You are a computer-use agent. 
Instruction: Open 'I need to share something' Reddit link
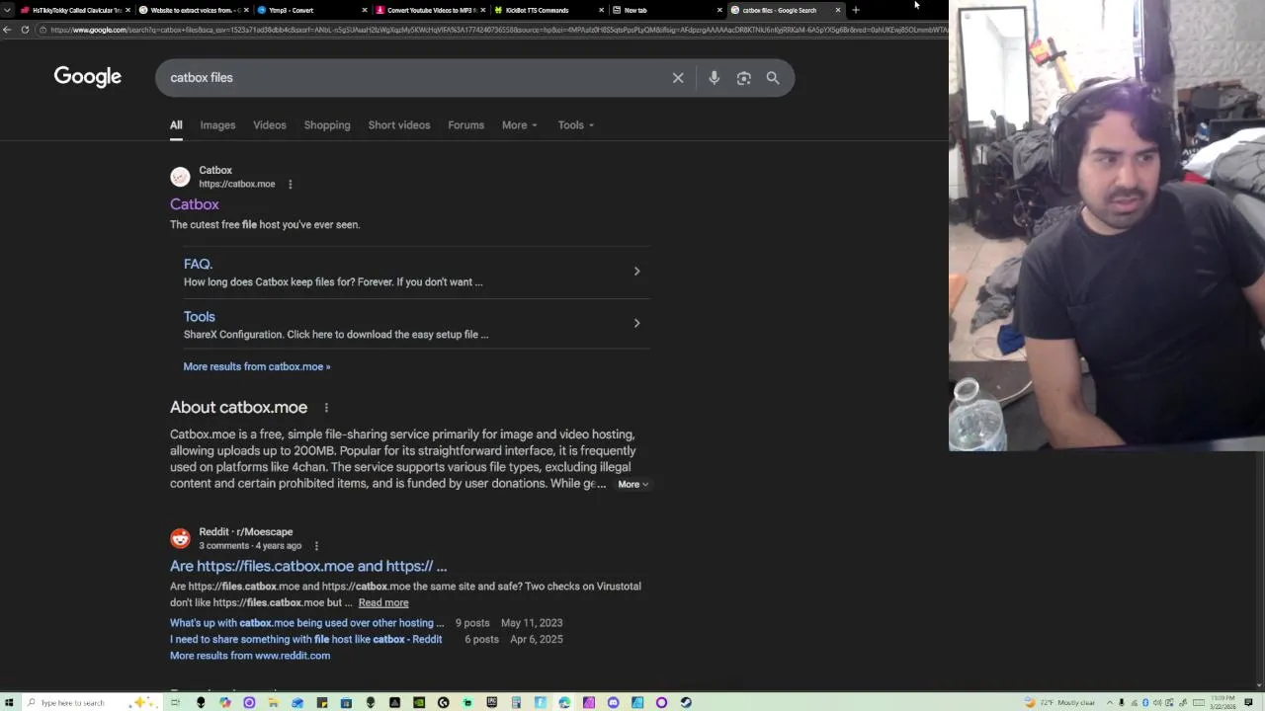(x=305, y=640)
